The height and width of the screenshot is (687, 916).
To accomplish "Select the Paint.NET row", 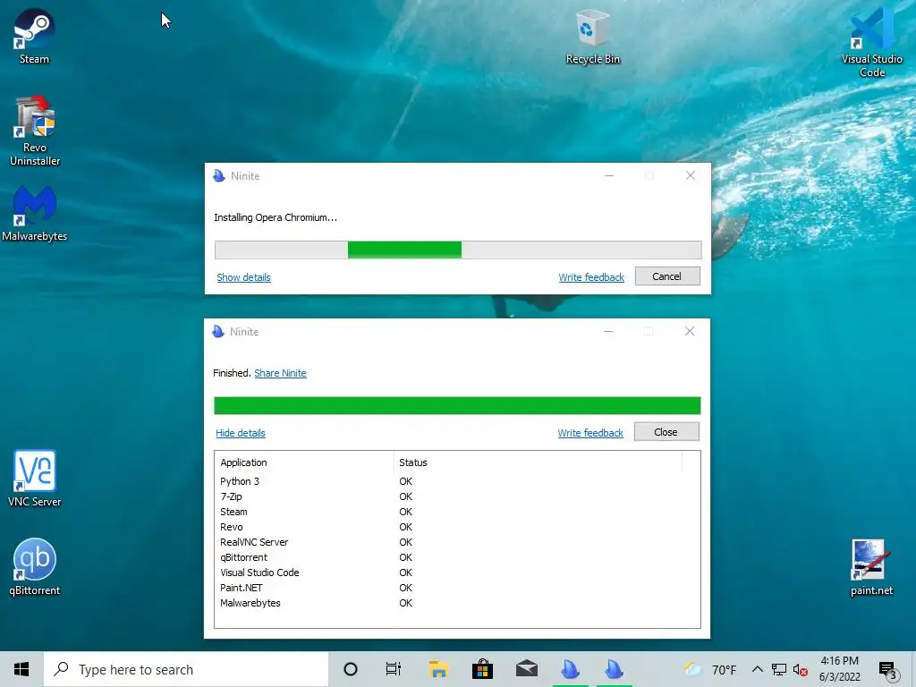I will [457, 588].
